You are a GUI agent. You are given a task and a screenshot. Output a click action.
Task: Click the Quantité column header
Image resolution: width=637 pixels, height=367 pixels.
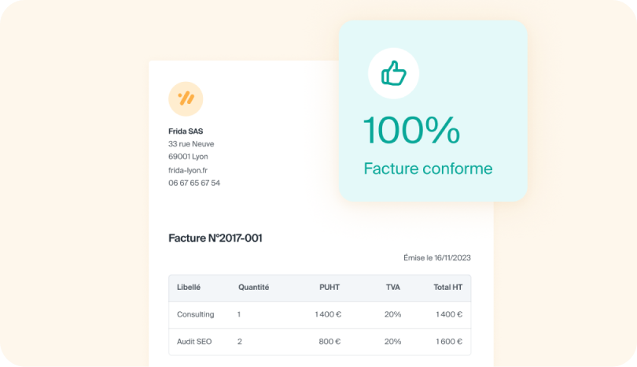253,287
